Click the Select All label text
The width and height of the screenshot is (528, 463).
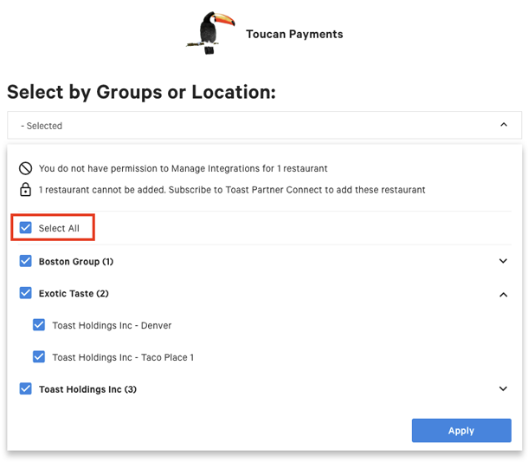(x=59, y=228)
